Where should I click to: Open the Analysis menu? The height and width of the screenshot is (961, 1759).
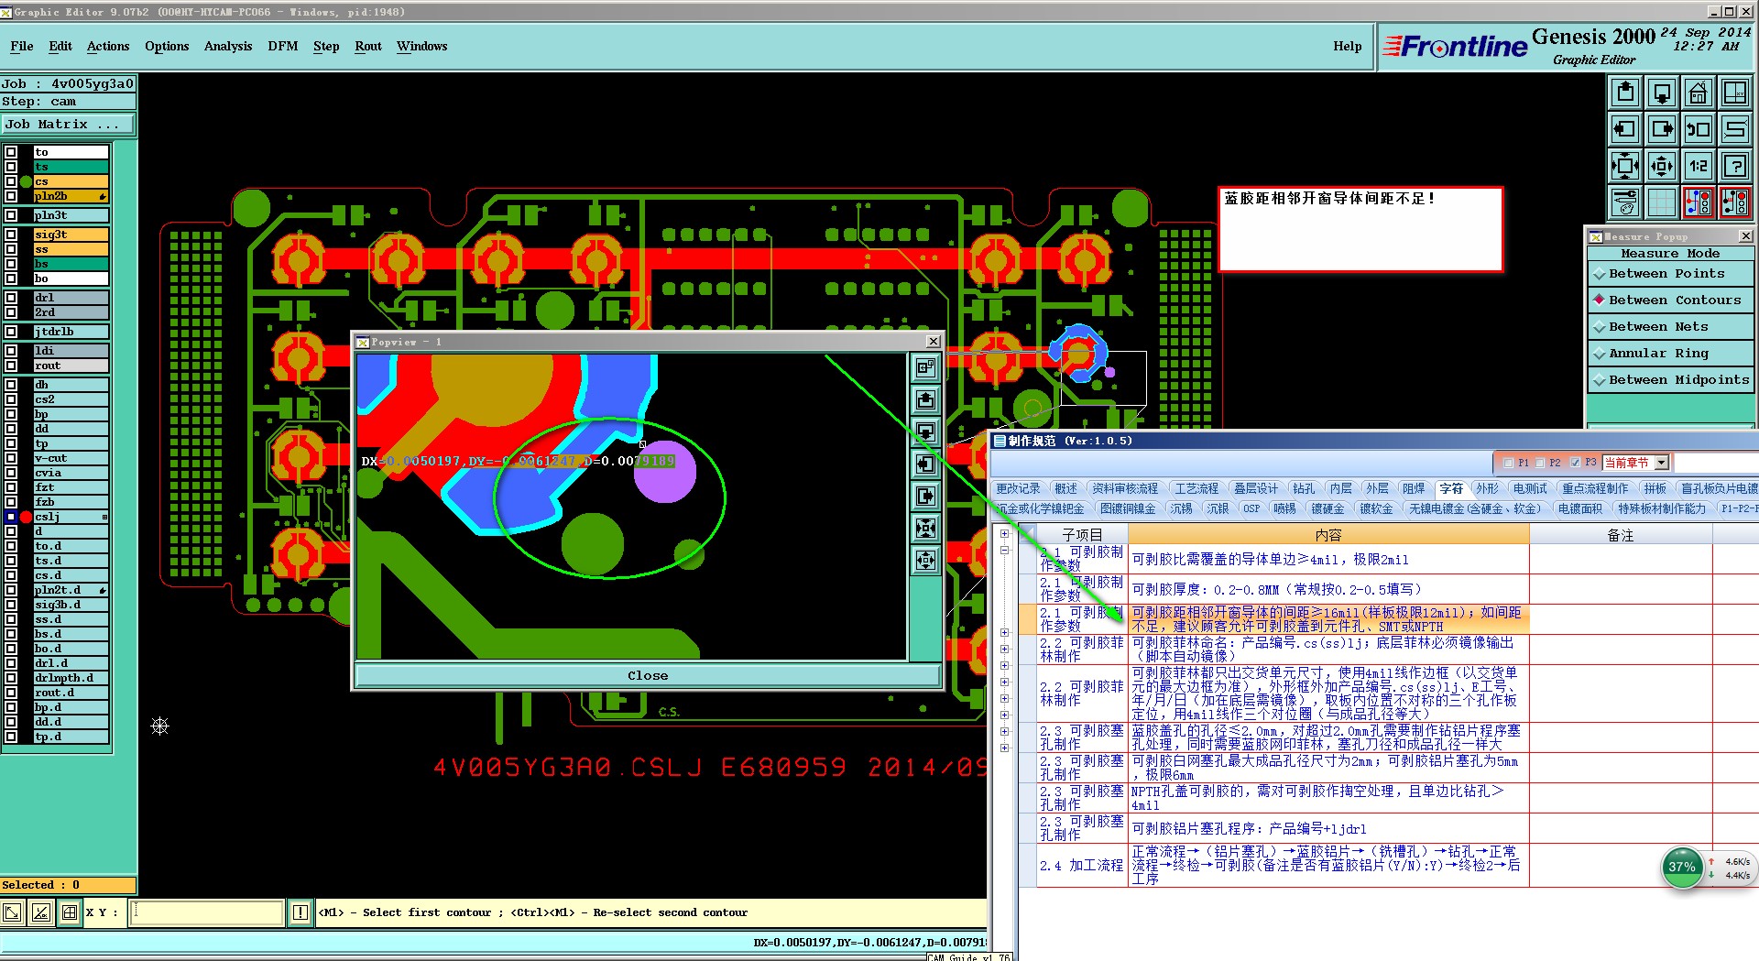point(228,47)
